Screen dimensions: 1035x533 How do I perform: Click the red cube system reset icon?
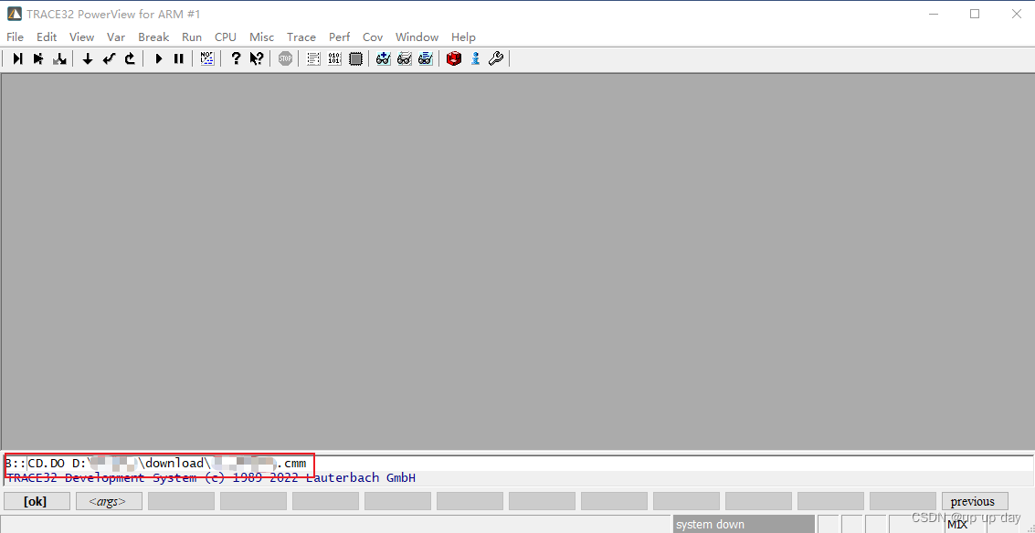[x=453, y=58]
